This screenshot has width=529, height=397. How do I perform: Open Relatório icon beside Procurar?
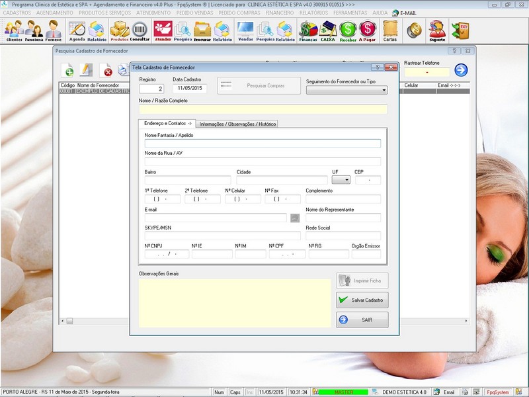(x=222, y=31)
